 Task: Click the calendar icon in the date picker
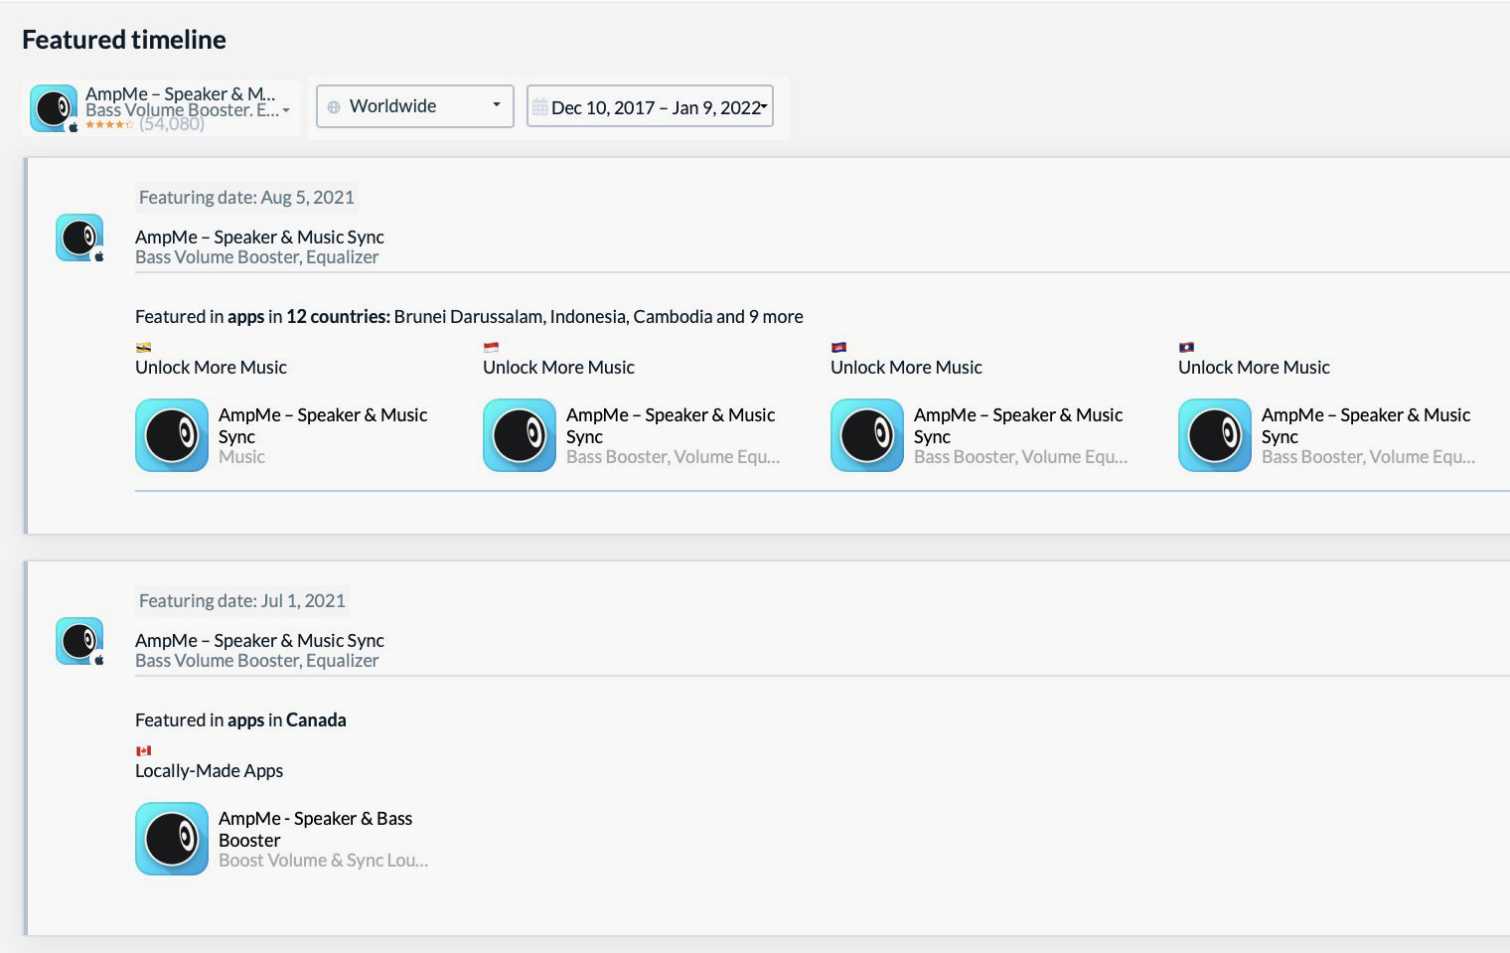coord(539,106)
